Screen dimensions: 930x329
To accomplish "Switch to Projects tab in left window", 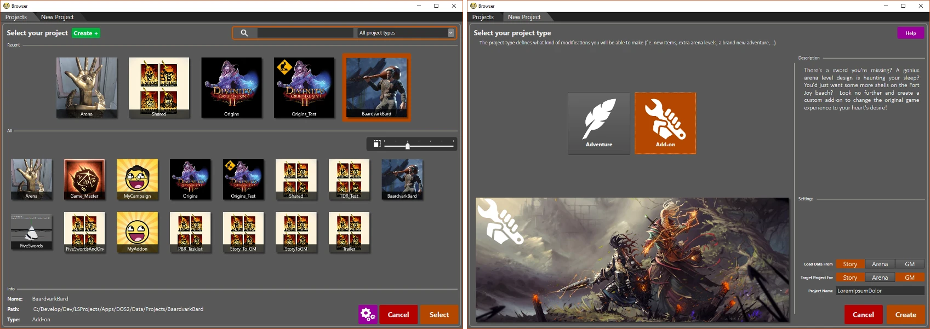I will 16,17.
